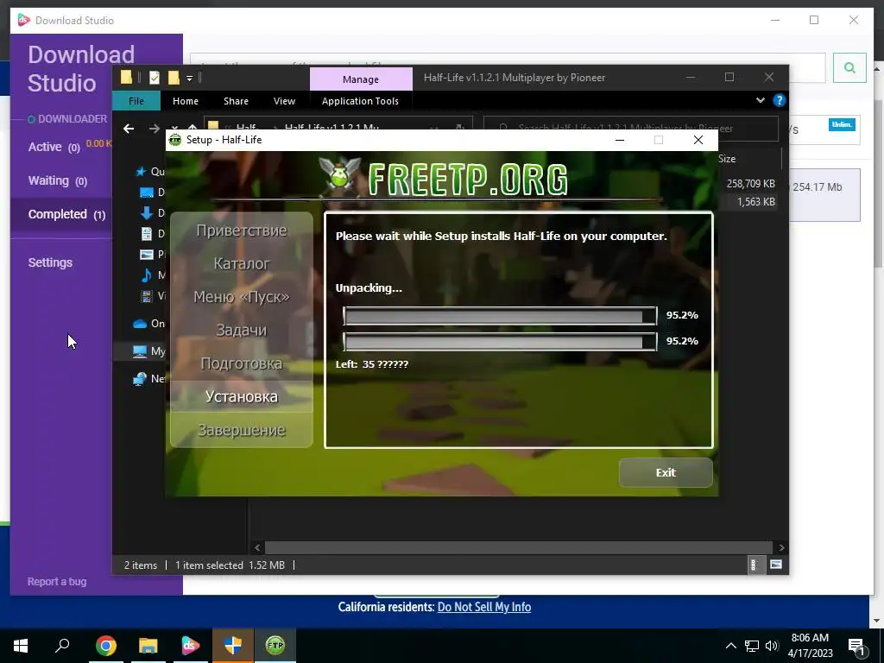Click the network tray icon
This screenshot has height=663, width=884.
tap(752, 646)
